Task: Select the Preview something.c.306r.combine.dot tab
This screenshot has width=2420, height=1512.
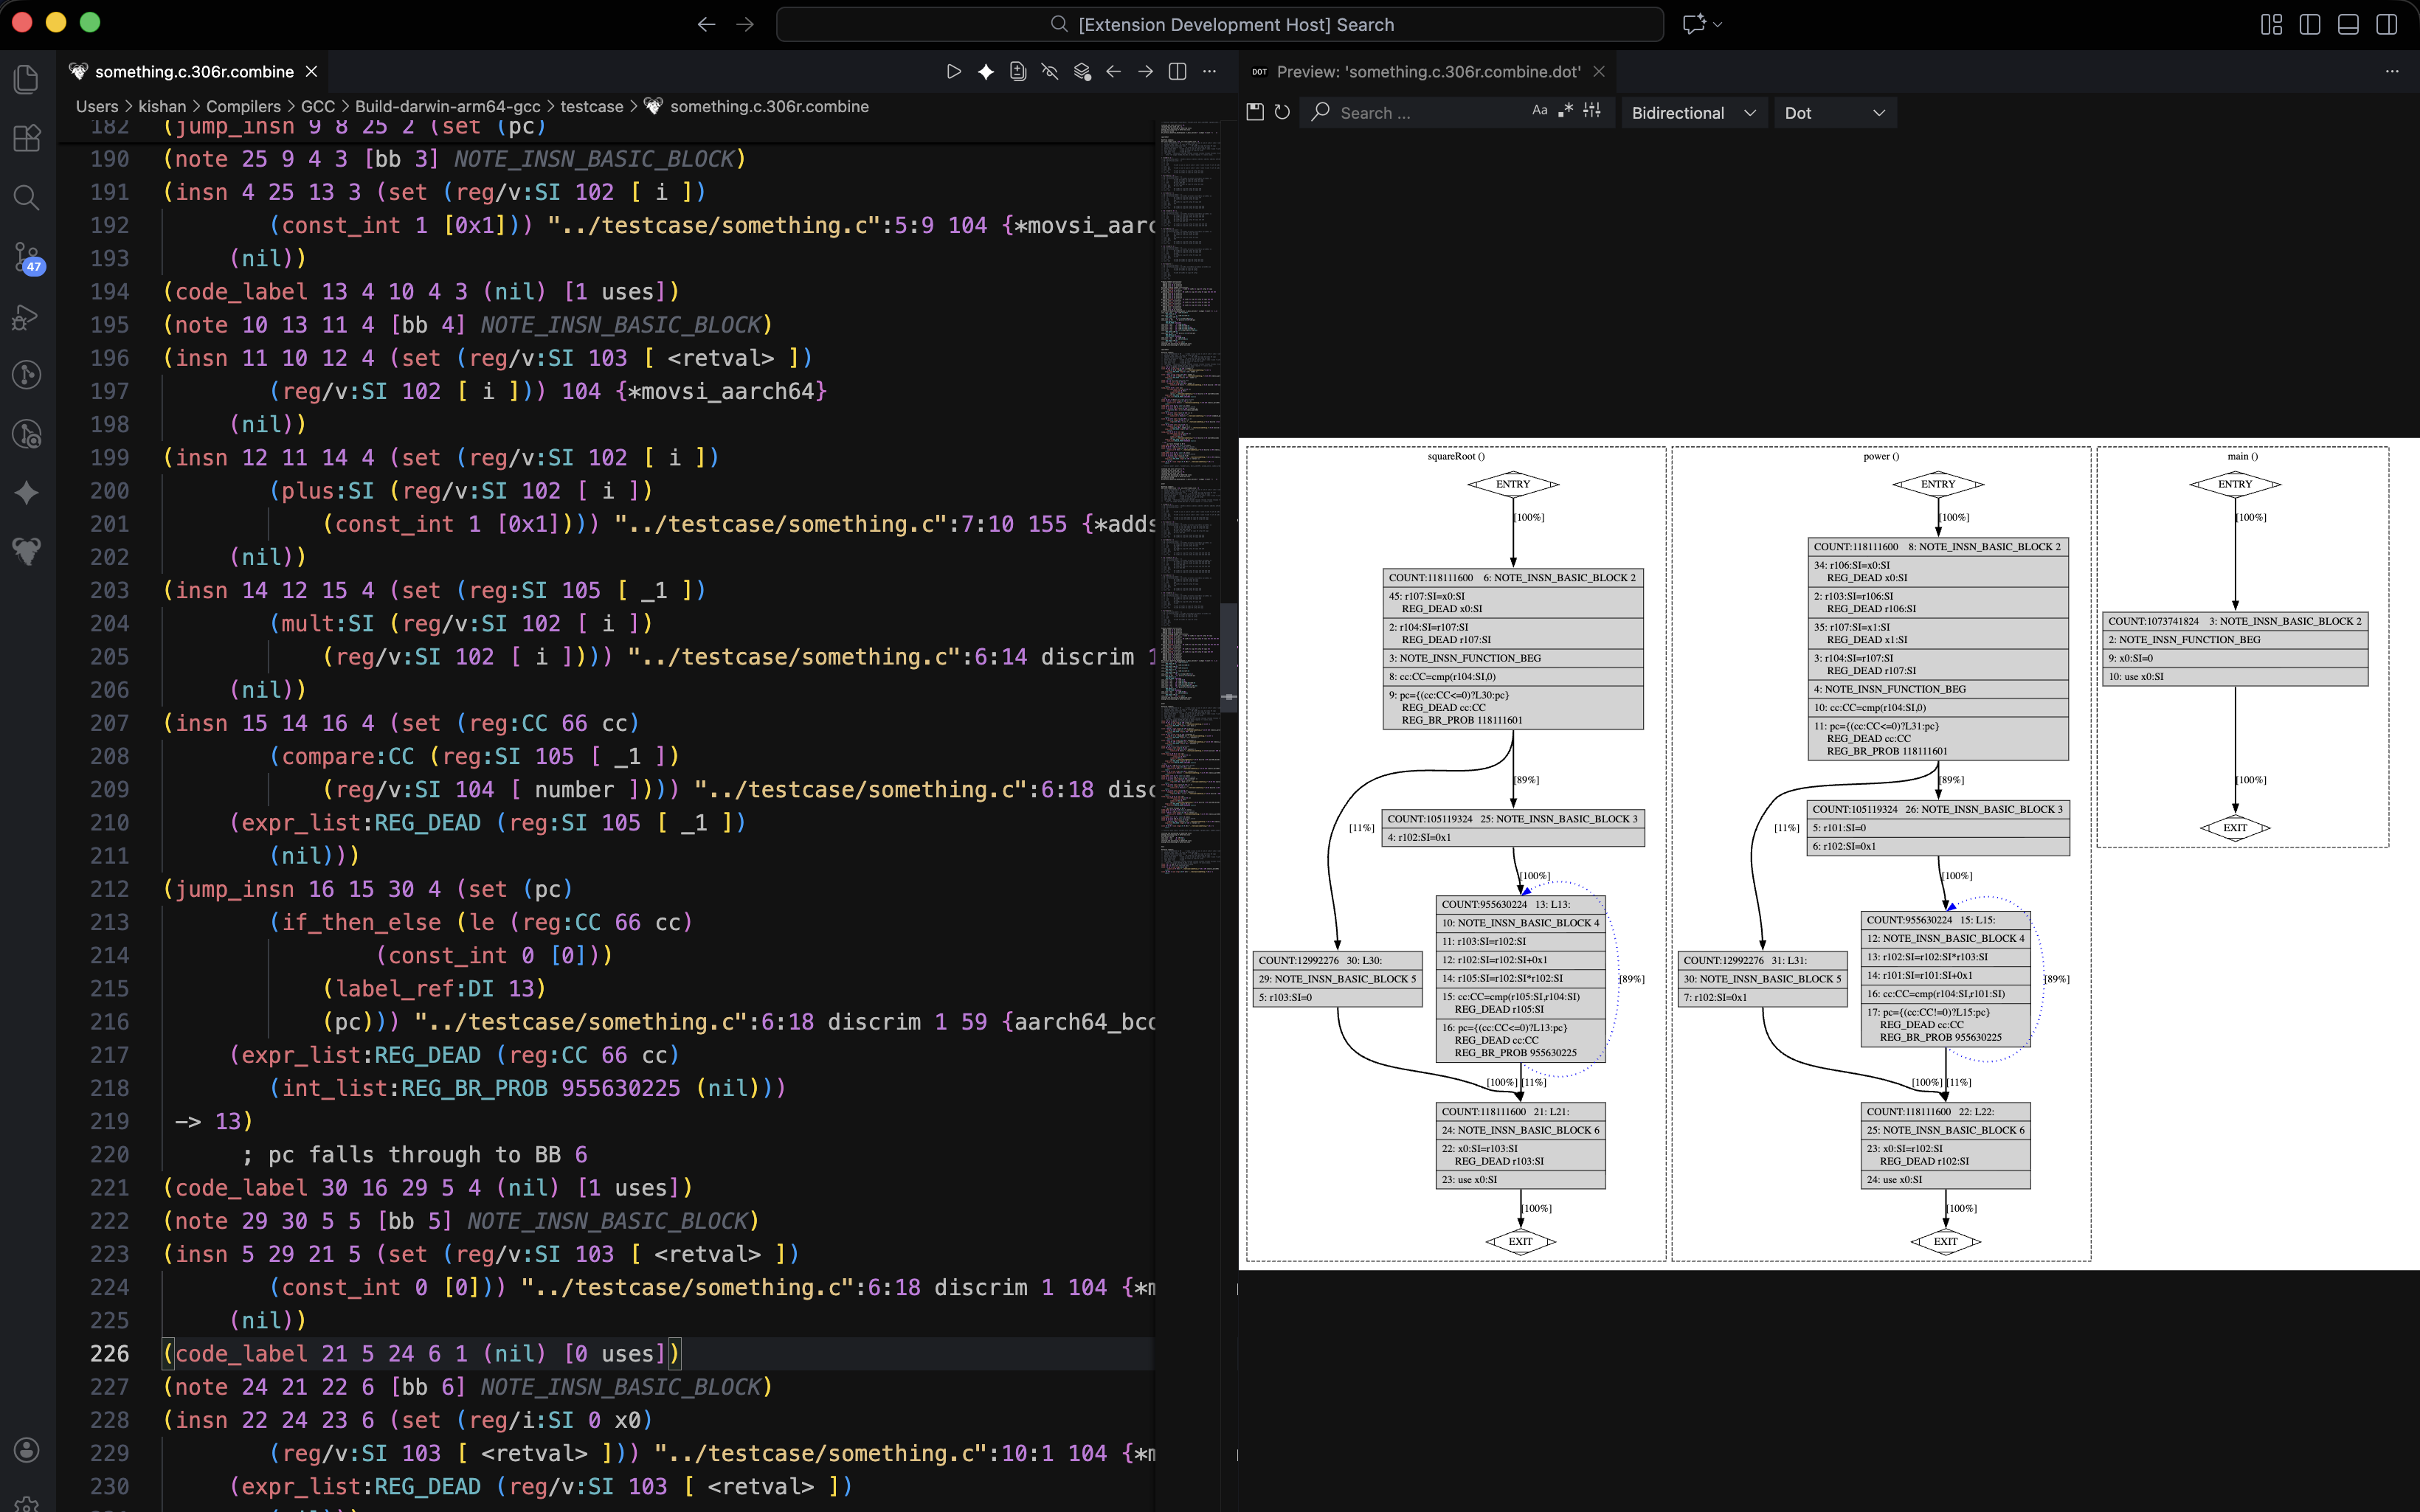Action: [1427, 72]
